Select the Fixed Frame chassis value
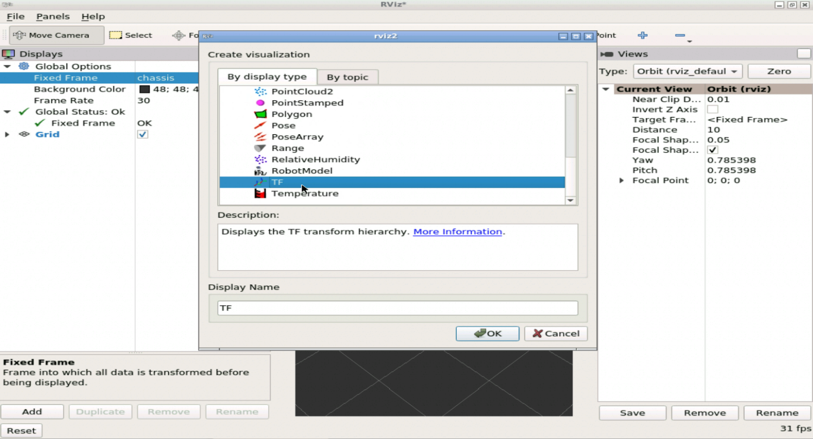 point(156,78)
